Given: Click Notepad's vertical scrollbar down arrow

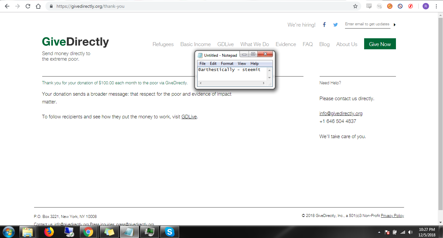Looking at the screenshot, I should tap(269, 78).
